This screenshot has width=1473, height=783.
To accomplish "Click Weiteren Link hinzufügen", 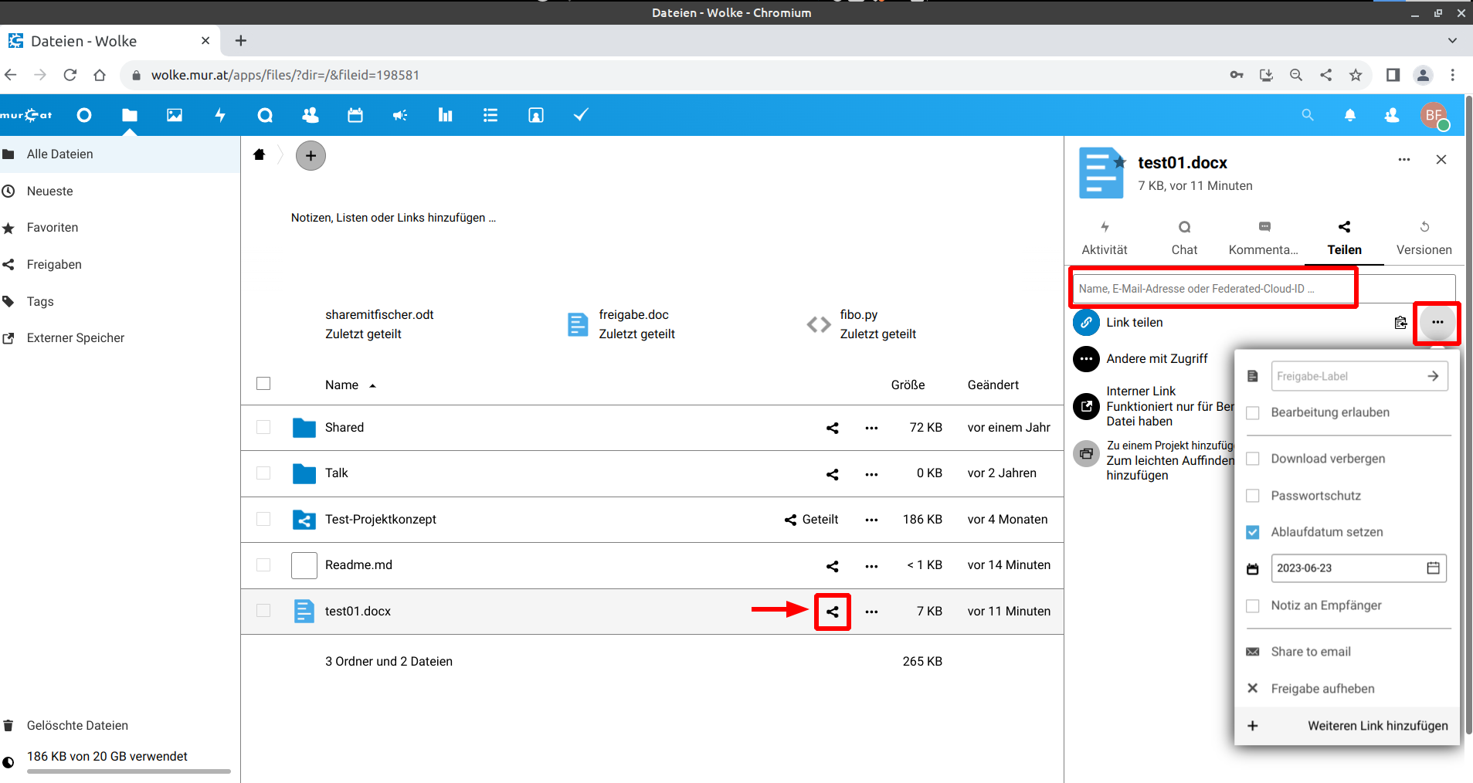I will click(1377, 726).
